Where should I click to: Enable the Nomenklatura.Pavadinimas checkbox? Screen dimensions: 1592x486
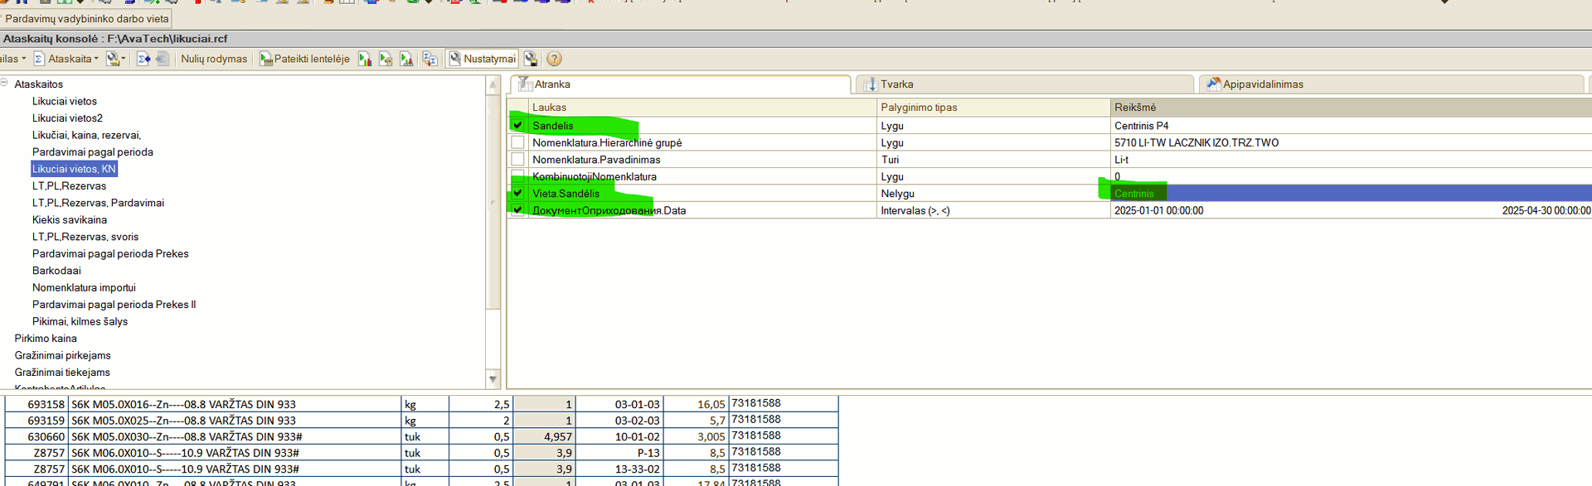coord(517,159)
